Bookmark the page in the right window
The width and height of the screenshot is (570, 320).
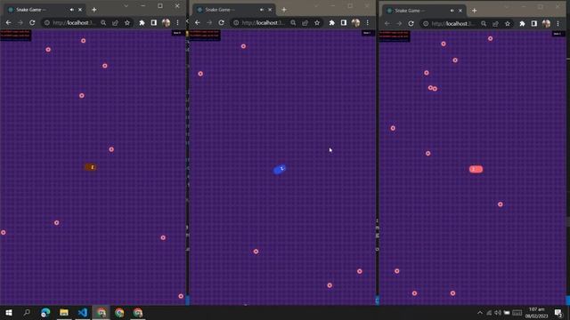click(x=508, y=24)
